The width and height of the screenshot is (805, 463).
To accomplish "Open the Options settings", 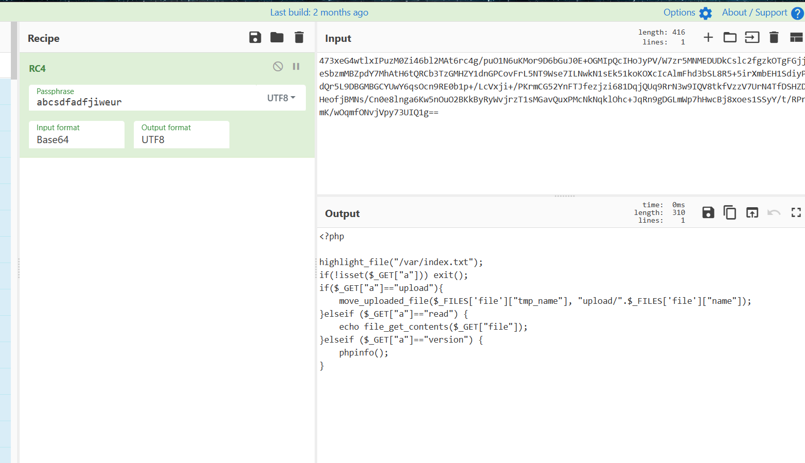I will click(x=688, y=12).
